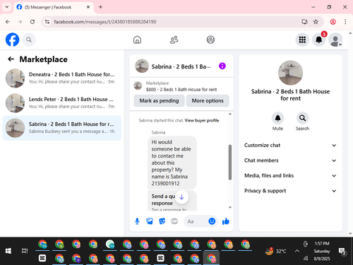Click the Sabrina chat header title

point(181,66)
